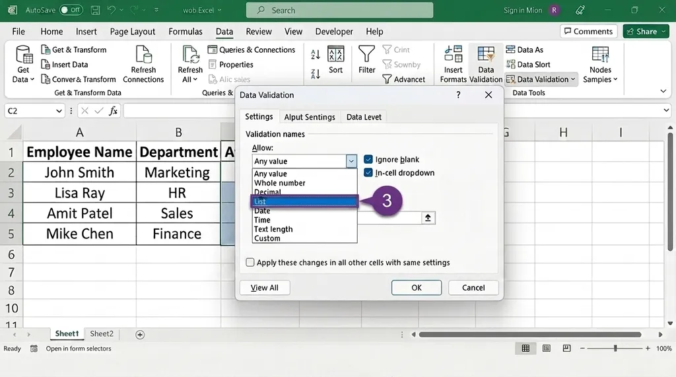Collapse the ribbon with chevron
676x377 pixels.
coord(663,91)
